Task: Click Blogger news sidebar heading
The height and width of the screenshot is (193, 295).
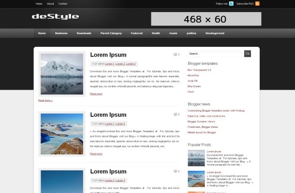Action: [x=199, y=104]
